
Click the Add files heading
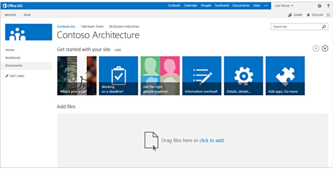[x=66, y=106]
